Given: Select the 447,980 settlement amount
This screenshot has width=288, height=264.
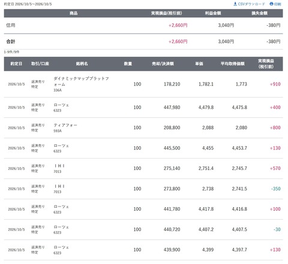Looking at the screenshot, I should pos(172,107).
